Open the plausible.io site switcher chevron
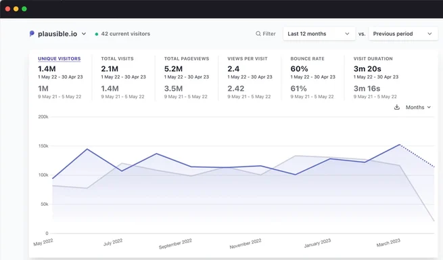Image resolution: width=443 pixels, height=260 pixels. (x=84, y=34)
